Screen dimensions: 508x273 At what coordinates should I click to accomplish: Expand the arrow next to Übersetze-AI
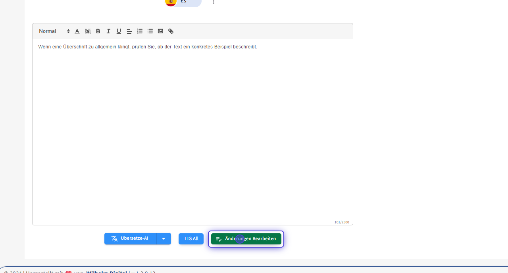pyautogui.click(x=164, y=239)
